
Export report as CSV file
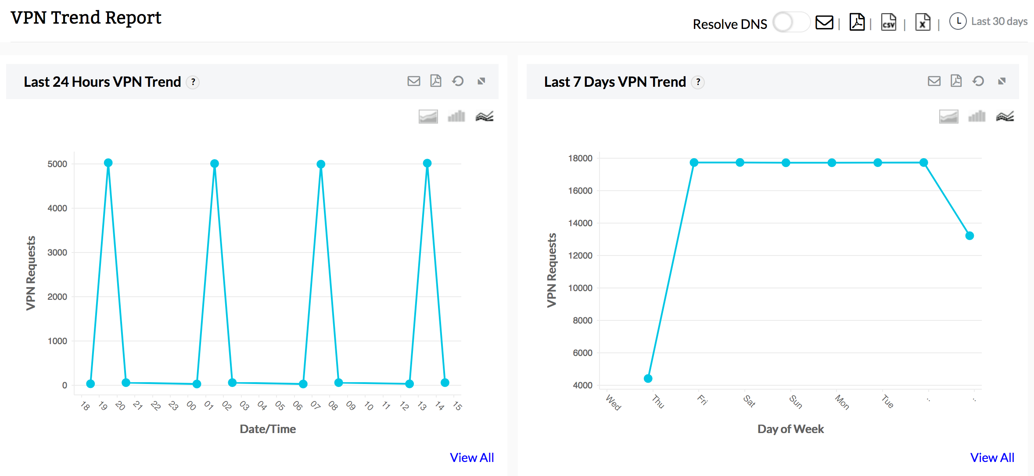point(889,22)
